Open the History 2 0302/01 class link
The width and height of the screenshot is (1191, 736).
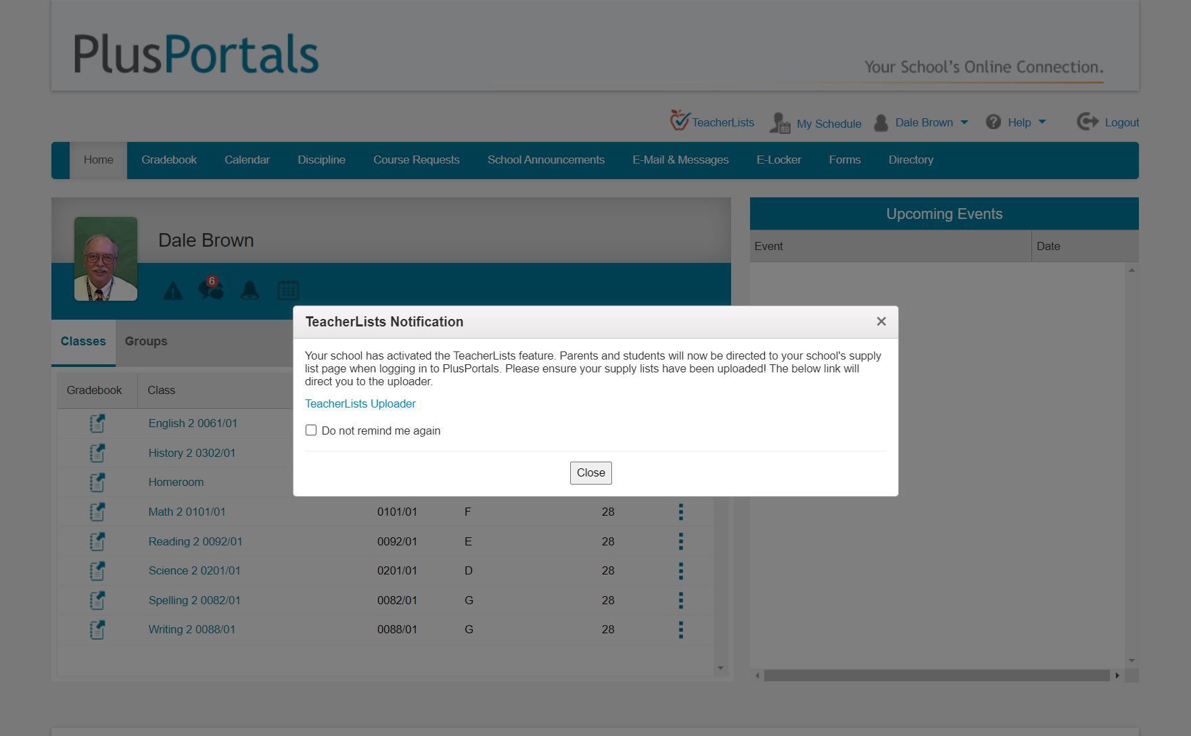tap(192, 453)
